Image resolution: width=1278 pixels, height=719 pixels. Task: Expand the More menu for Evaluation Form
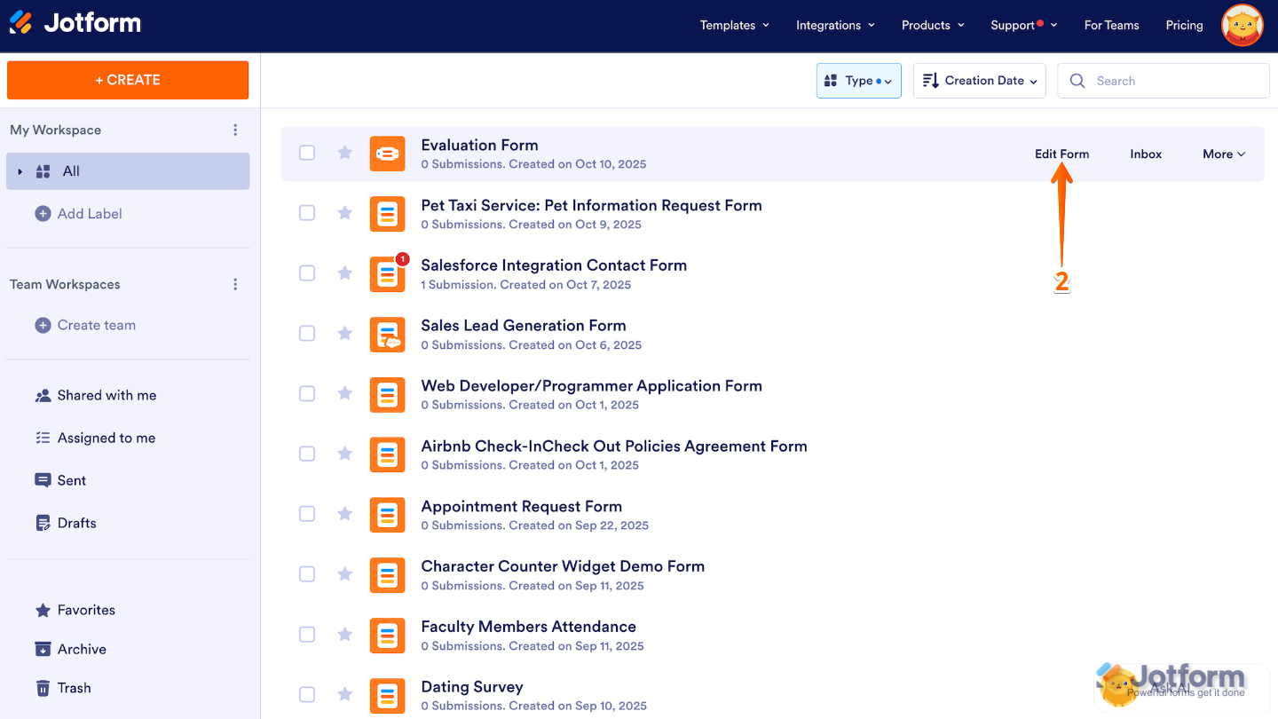[x=1223, y=154]
